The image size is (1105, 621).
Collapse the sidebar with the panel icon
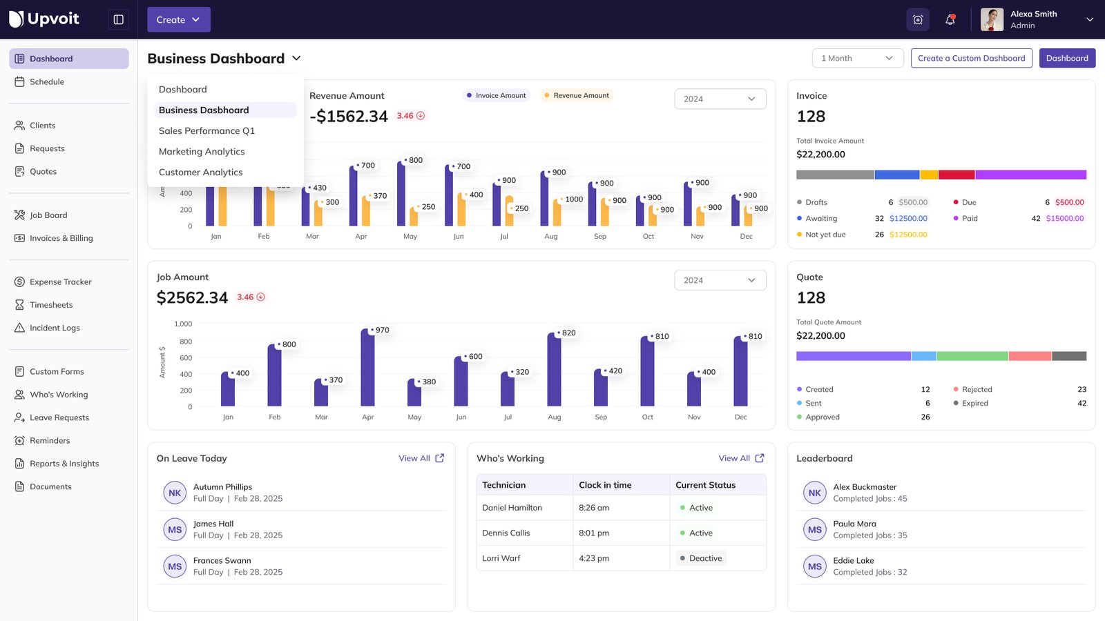(x=118, y=19)
